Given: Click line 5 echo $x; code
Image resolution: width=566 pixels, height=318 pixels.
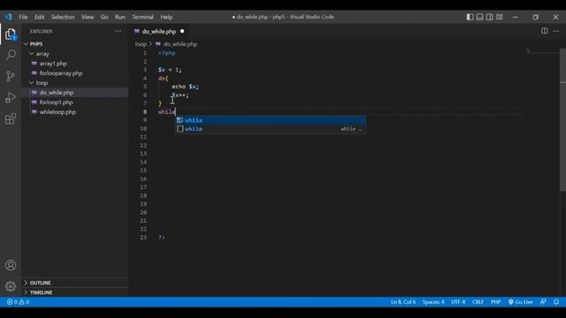Looking at the screenshot, I should 185,87.
